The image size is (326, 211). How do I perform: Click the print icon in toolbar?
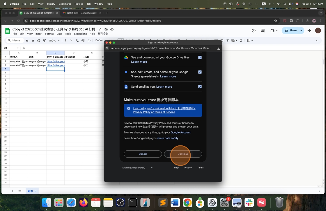(x=39, y=41)
